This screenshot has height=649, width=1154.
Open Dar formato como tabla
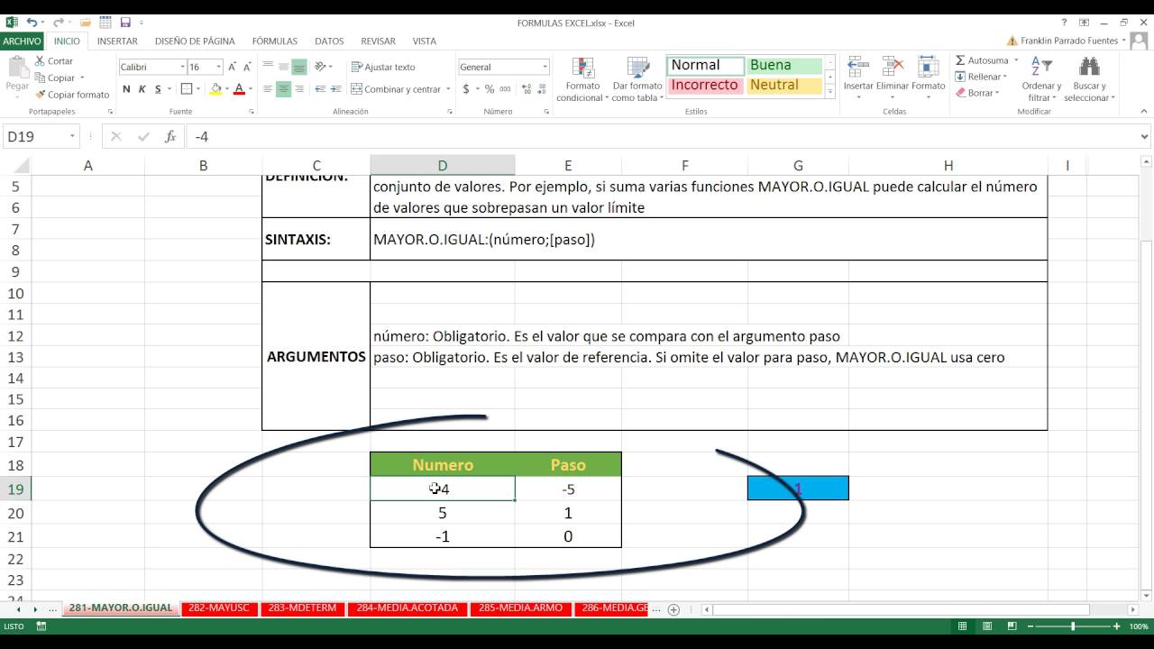tap(637, 79)
